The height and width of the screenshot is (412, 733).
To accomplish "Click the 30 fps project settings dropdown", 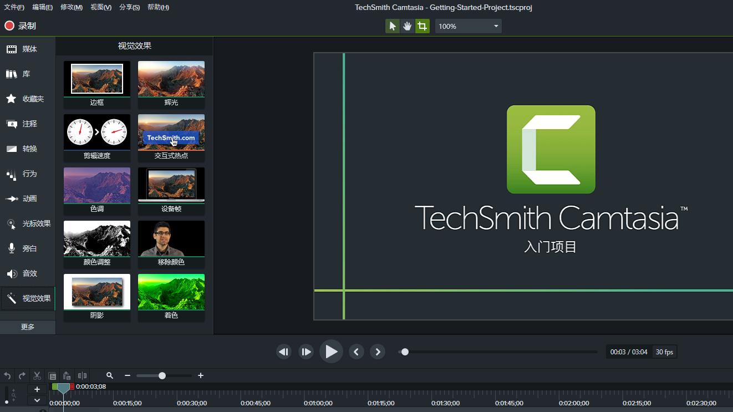I will (664, 352).
